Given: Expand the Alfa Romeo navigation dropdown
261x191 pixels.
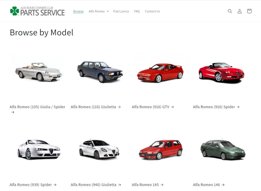Looking at the screenshot, I should click(99, 11).
